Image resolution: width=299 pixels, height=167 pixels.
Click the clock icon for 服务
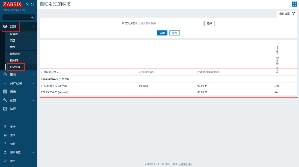tap(5, 74)
